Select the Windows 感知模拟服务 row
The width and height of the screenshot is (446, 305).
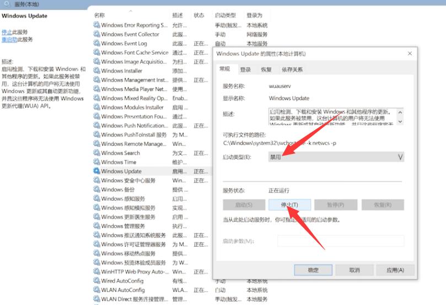coord(152,208)
